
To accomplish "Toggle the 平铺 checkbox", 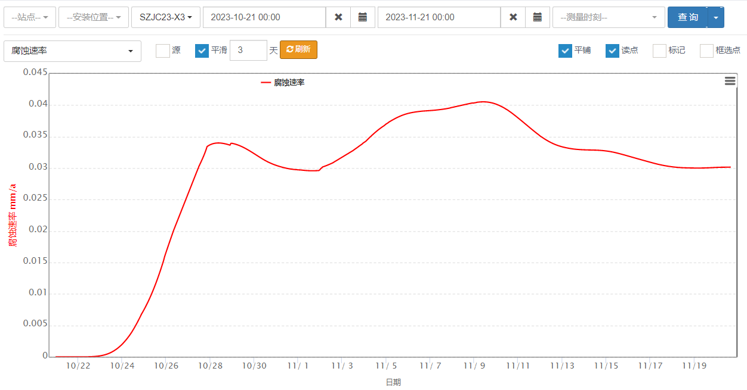I will point(565,51).
